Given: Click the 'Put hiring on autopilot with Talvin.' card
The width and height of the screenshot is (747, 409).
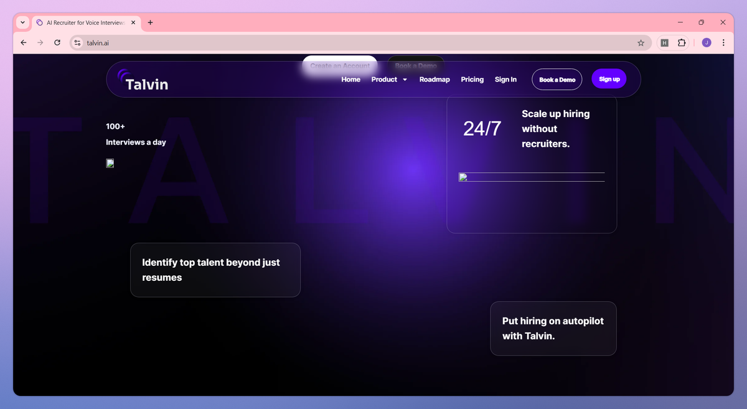Looking at the screenshot, I should pos(553,329).
